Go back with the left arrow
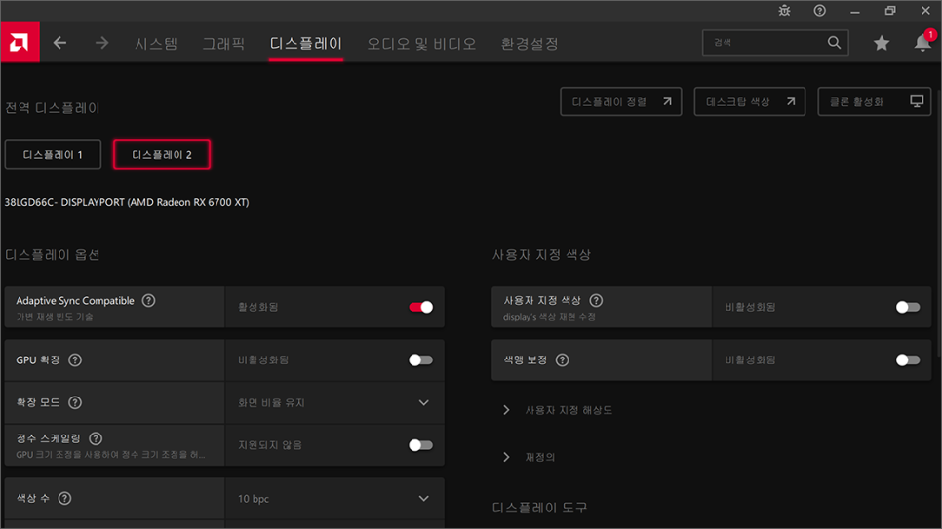 [x=60, y=43]
